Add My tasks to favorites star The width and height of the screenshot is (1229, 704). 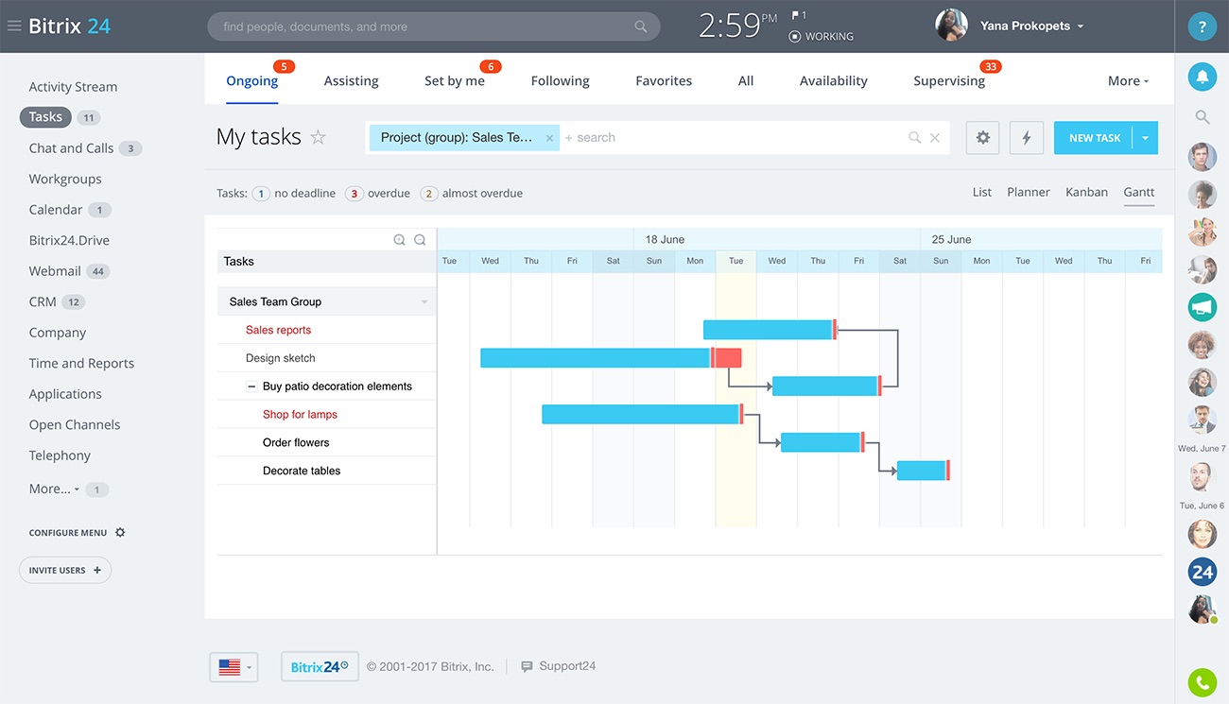(319, 138)
